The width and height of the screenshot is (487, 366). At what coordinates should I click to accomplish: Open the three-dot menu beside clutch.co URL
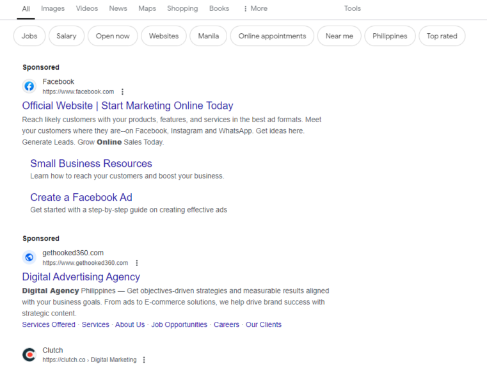[144, 360]
